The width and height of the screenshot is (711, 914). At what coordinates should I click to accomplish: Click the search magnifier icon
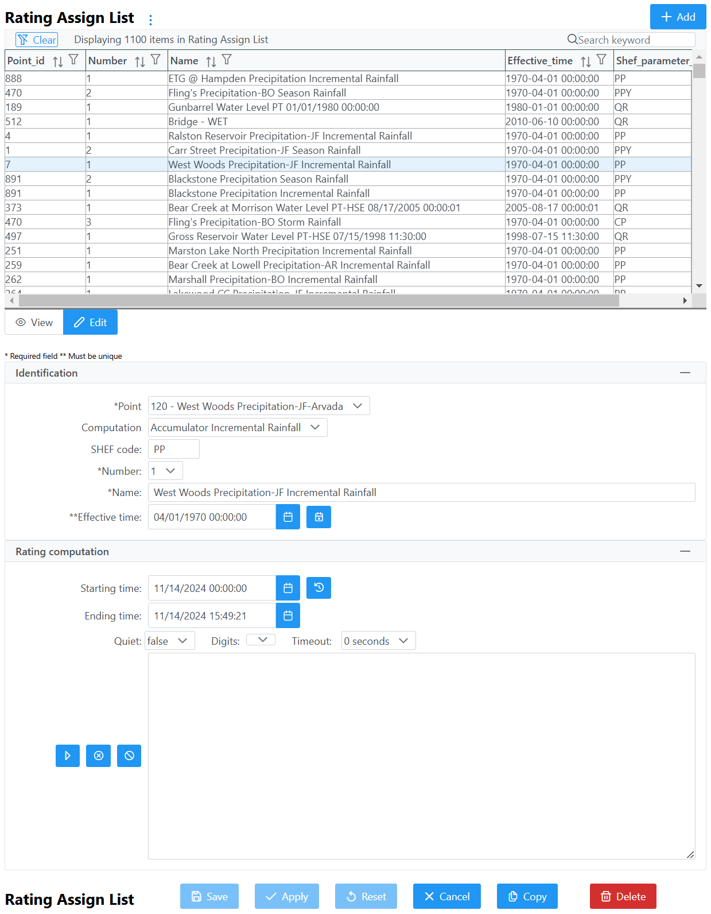pos(572,40)
